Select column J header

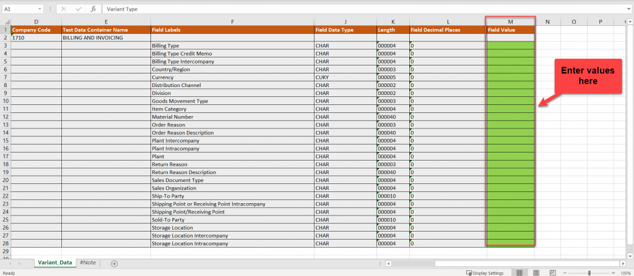345,22
